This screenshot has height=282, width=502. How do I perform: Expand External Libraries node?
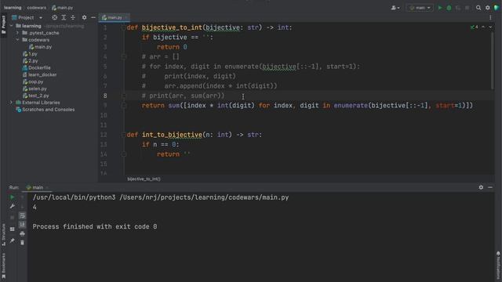click(11, 103)
